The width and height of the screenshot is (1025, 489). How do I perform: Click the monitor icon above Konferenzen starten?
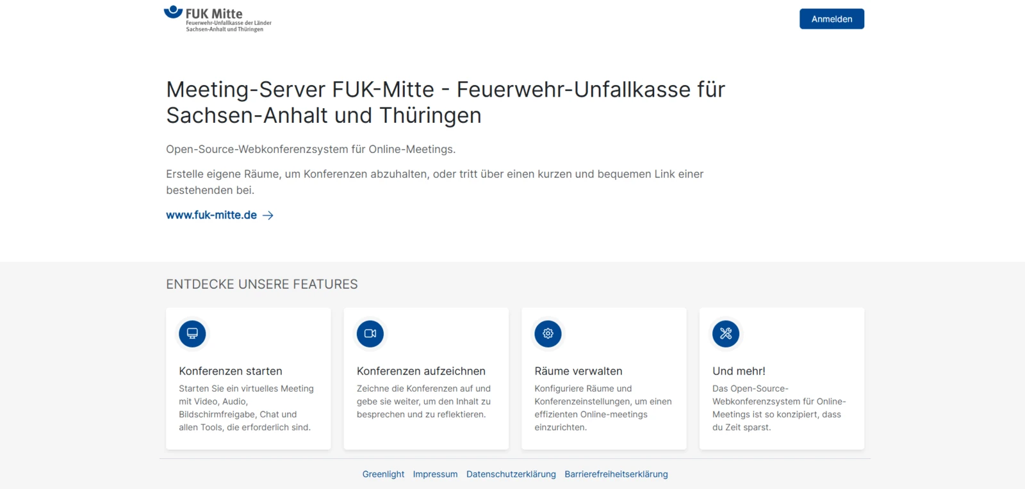[192, 333]
